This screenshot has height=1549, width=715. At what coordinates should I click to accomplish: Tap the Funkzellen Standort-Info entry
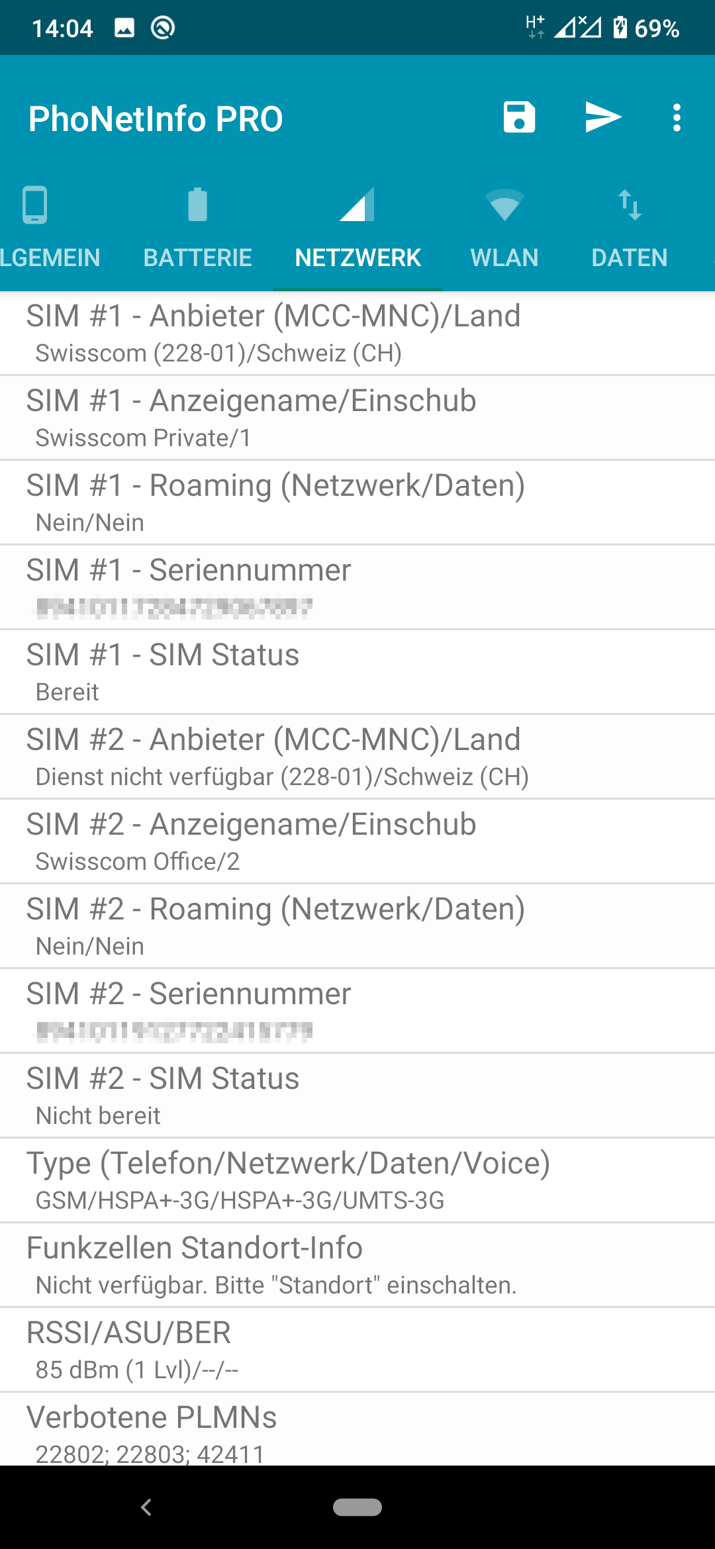click(358, 1266)
